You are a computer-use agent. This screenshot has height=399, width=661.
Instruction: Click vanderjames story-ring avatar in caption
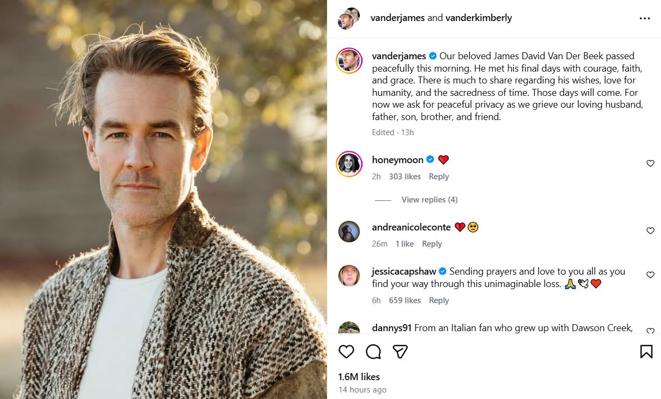[x=349, y=60]
